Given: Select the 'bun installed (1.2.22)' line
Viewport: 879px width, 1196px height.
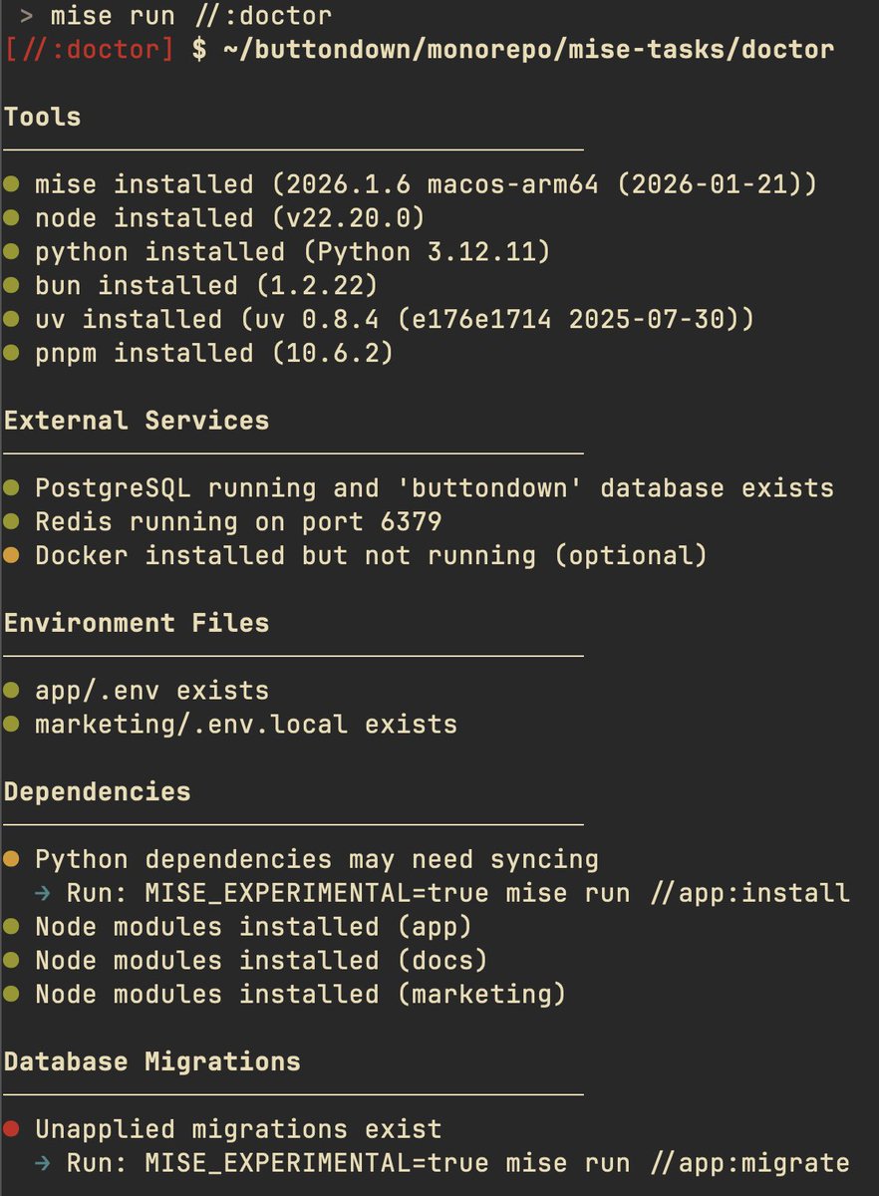Looking at the screenshot, I should click(206, 286).
